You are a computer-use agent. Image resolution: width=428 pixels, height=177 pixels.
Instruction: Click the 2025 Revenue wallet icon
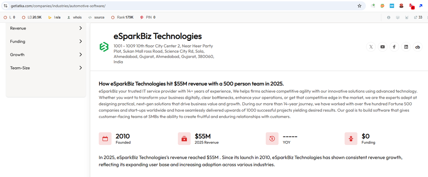[x=184, y=139]
